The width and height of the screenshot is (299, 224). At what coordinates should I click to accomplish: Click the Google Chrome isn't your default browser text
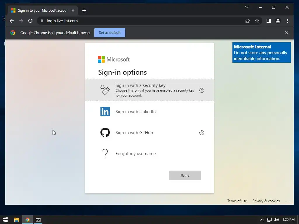55,33
